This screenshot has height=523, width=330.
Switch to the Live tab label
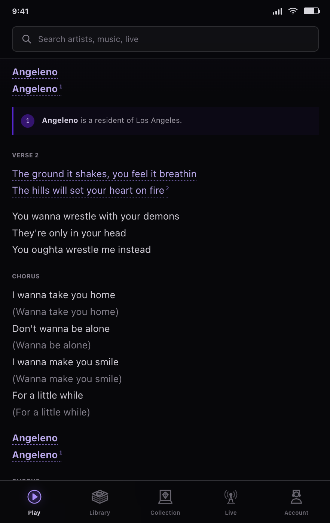tap(231, 513)
